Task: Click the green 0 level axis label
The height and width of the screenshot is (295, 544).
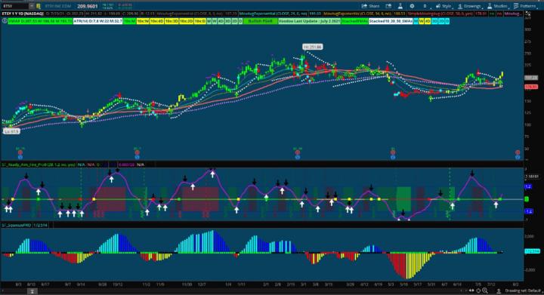Action: coord(527,199)
